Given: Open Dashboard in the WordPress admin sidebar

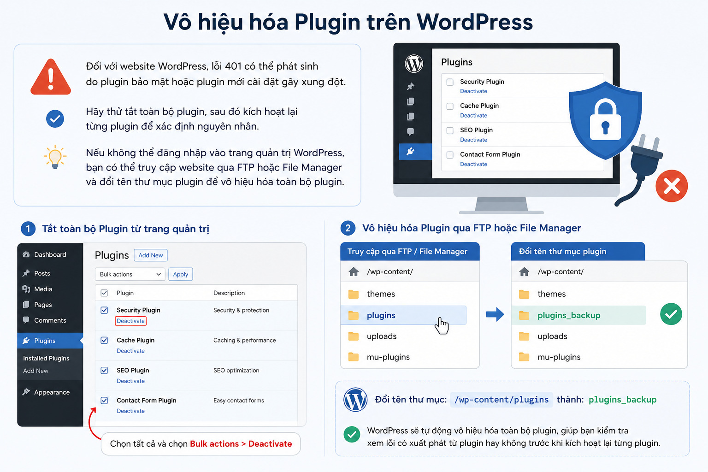Looking at the screenshot, I should point(50,254).
